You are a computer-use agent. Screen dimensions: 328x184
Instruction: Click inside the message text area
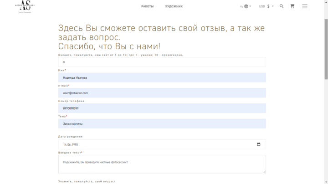click(162, 164)
